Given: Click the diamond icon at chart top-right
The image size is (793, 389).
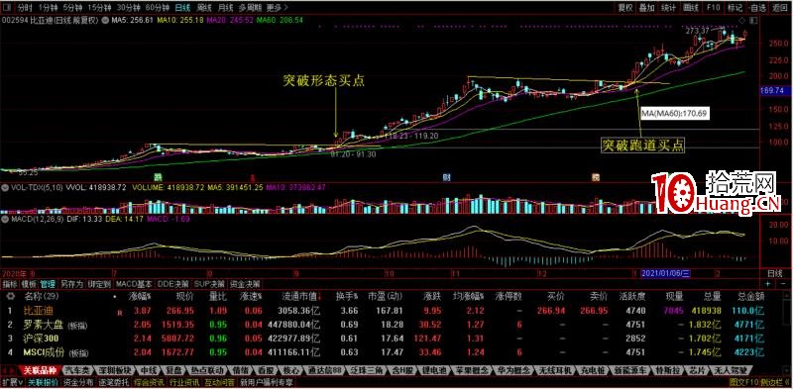Looking at the screenshot, I should coord(741,20).
